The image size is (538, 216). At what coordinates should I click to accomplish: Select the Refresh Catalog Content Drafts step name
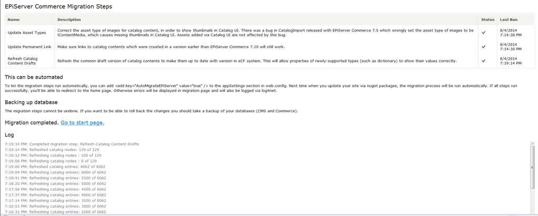pos(23,61)
